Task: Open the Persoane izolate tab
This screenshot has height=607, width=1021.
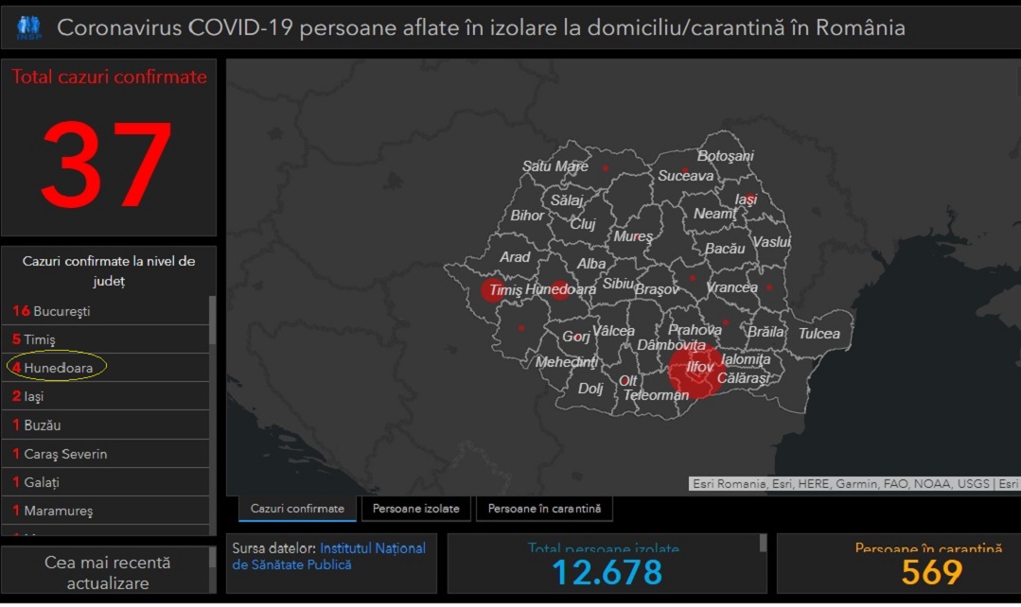Action: coord(415,509)
